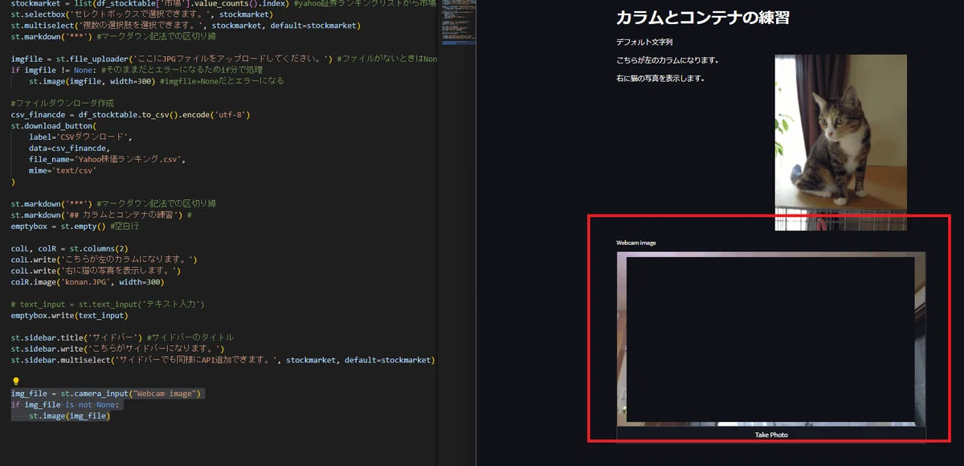
Task: Click the "colL.write('右に猫の写真を表示します。')" code line
Action: (x=96, y=271)
